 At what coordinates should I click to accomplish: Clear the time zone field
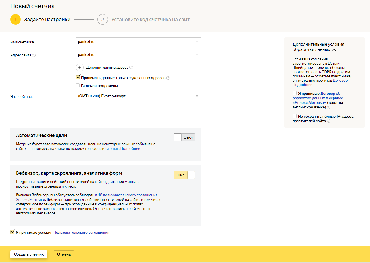[x=197, y=96]
